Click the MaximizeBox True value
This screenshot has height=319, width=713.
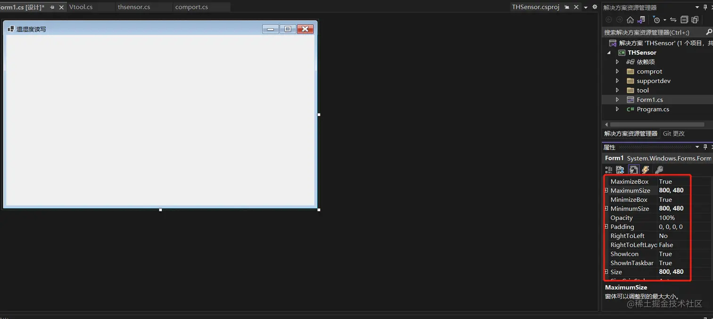click(x=665, y=181)
